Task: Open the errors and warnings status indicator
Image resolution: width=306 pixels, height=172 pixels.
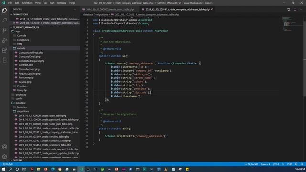Action: pos(8,164)
